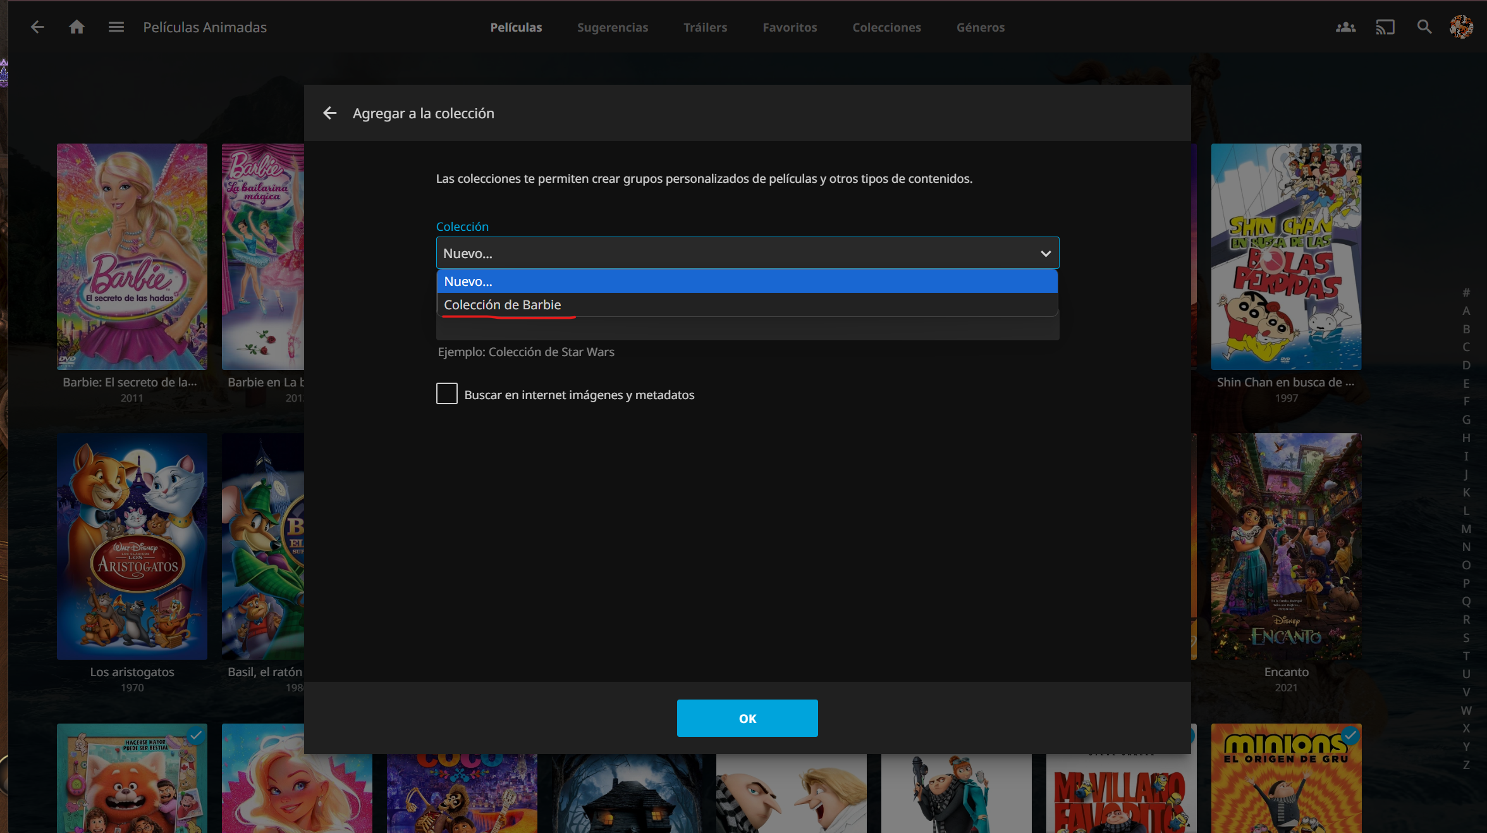
Task: Enable Buscar en internet imágenes y metadatos checkbox
Action: [x=447, y=394]
